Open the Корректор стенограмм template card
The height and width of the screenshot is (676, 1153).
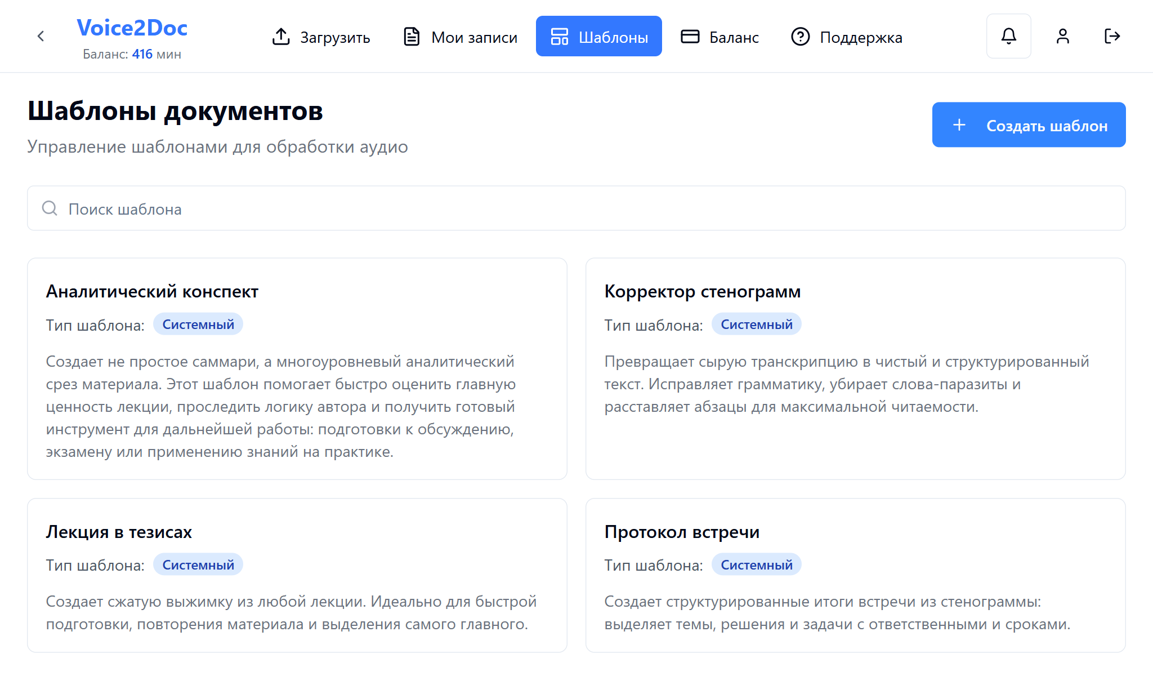coord(856,369)
